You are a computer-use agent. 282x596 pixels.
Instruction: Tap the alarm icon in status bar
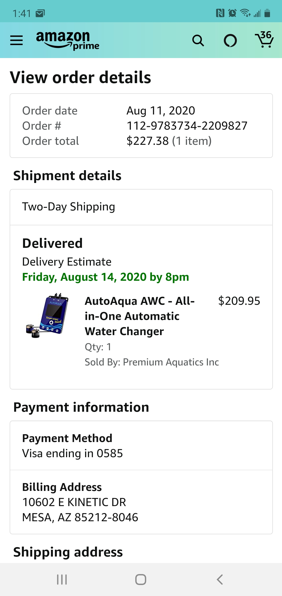[x=232, y=13]
